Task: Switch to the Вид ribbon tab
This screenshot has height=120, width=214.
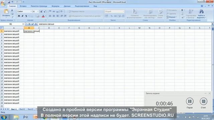Action: point(95,6)
